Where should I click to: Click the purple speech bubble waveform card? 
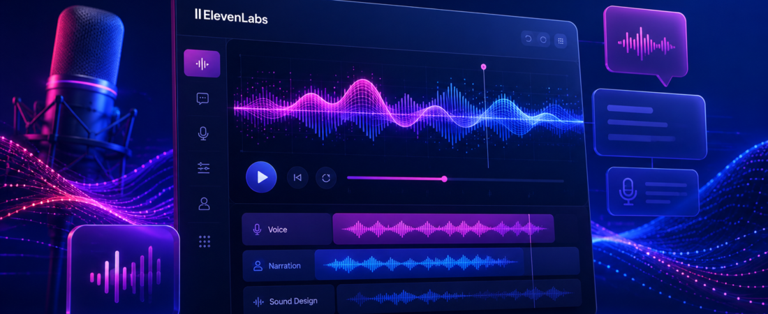coord(646,43)
